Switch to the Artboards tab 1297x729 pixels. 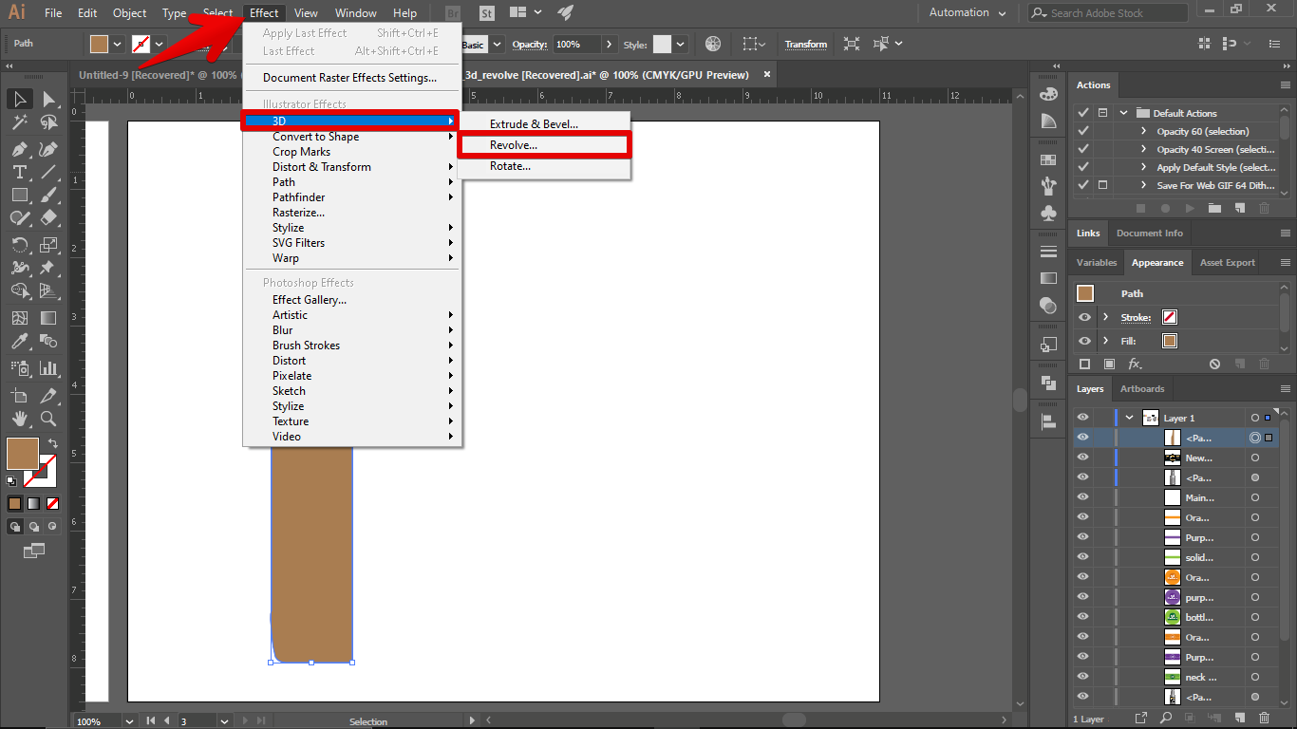tap(1141, 389)
